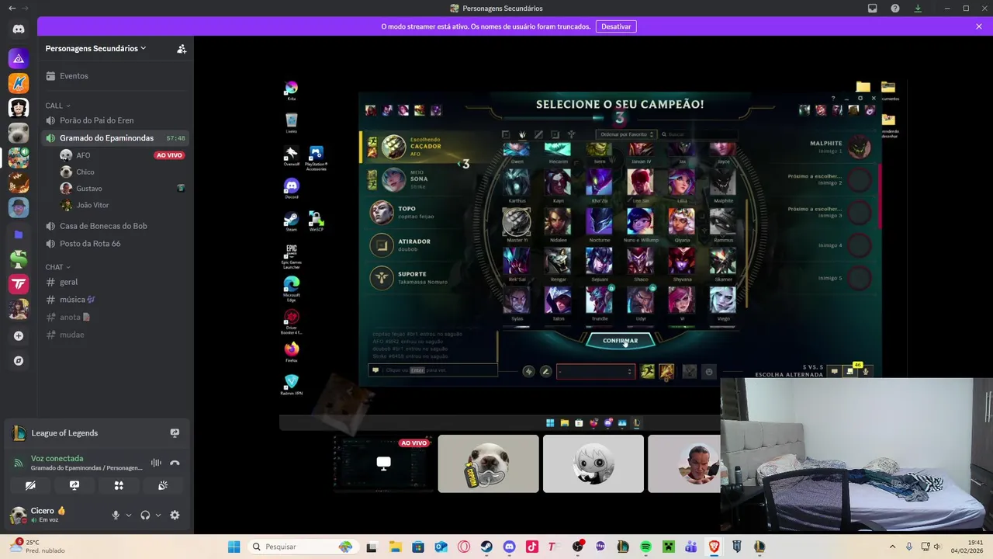The height and width of the screenshot is (559, 993).
Task: Open the activities launcher icon
Action: tap(119, 485)
